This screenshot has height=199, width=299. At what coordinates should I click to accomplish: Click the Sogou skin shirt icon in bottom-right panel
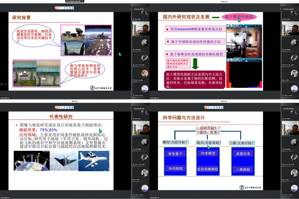[220, 107]
